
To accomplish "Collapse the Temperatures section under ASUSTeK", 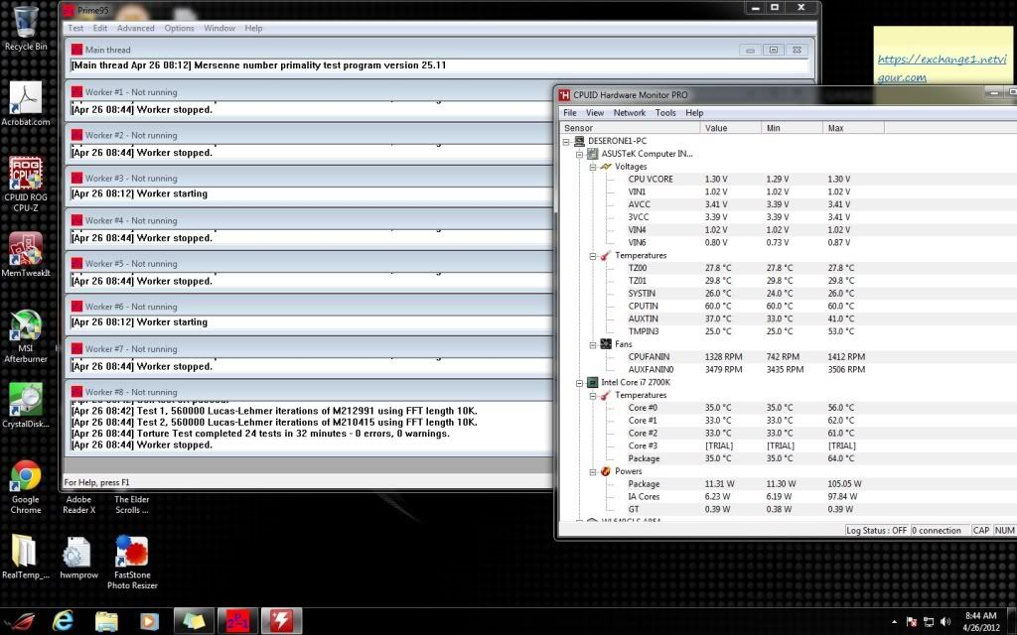I will (593, 256).
